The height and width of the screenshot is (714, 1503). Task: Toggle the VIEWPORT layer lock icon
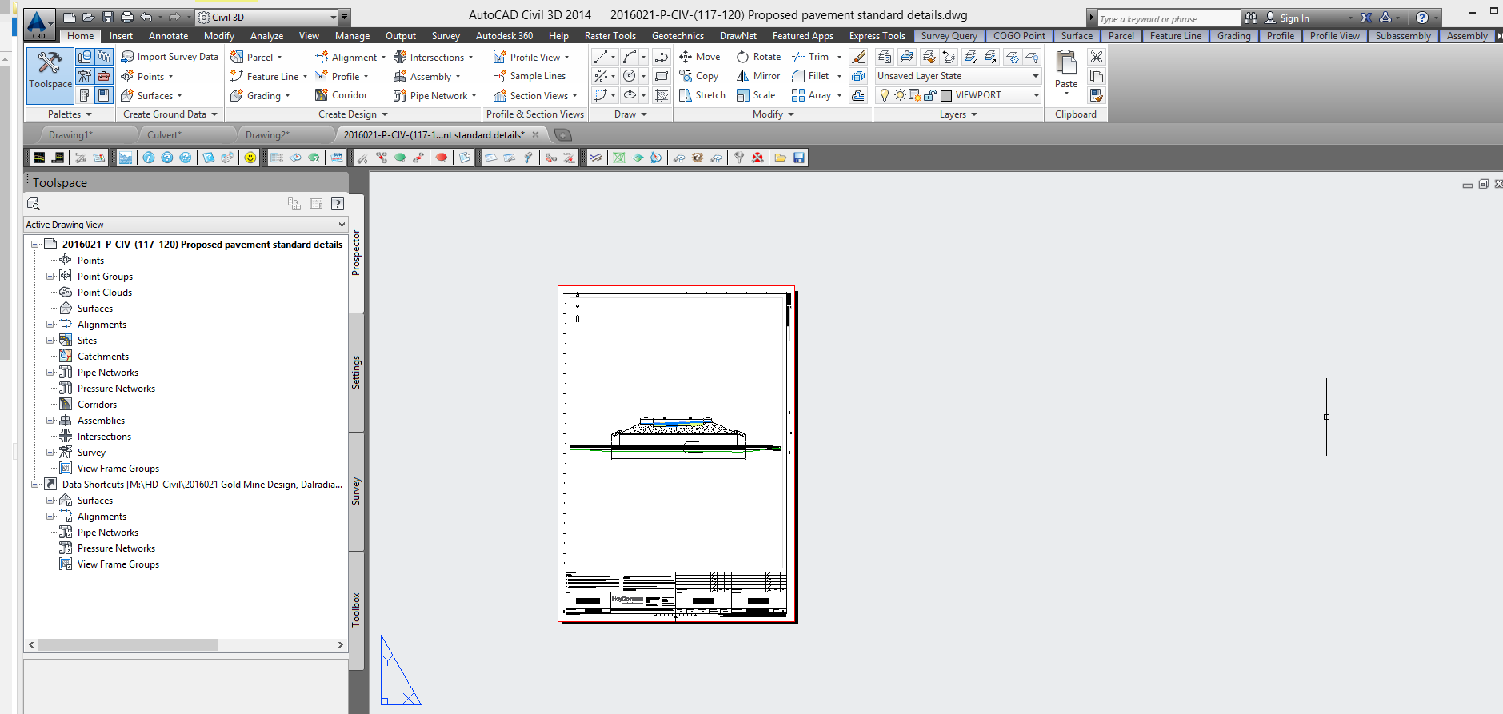929,95
